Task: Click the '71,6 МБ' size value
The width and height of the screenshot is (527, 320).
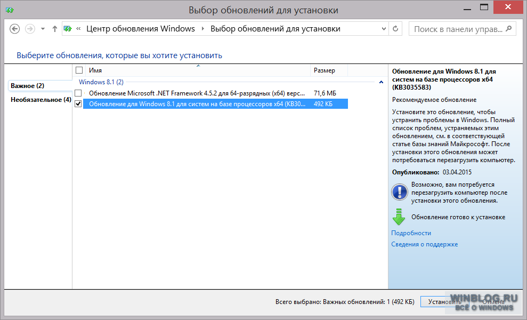Action: (x=325, y=93)
